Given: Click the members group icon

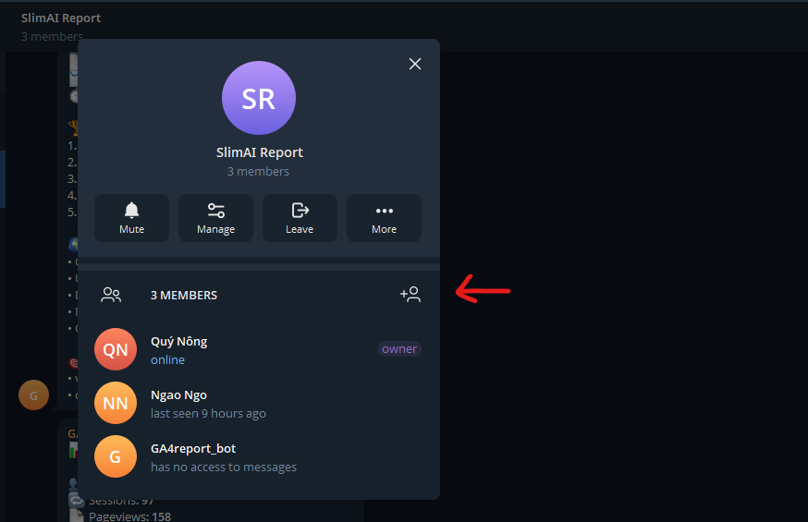Looking at the screenshot, I should pos(111,295).
